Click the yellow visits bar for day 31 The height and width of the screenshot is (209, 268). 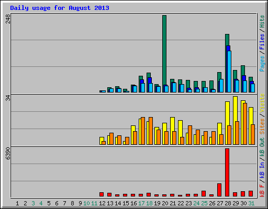[x=251, y=126]
